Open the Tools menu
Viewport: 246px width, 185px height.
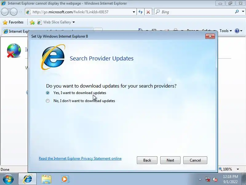click(x=225, y=31)
